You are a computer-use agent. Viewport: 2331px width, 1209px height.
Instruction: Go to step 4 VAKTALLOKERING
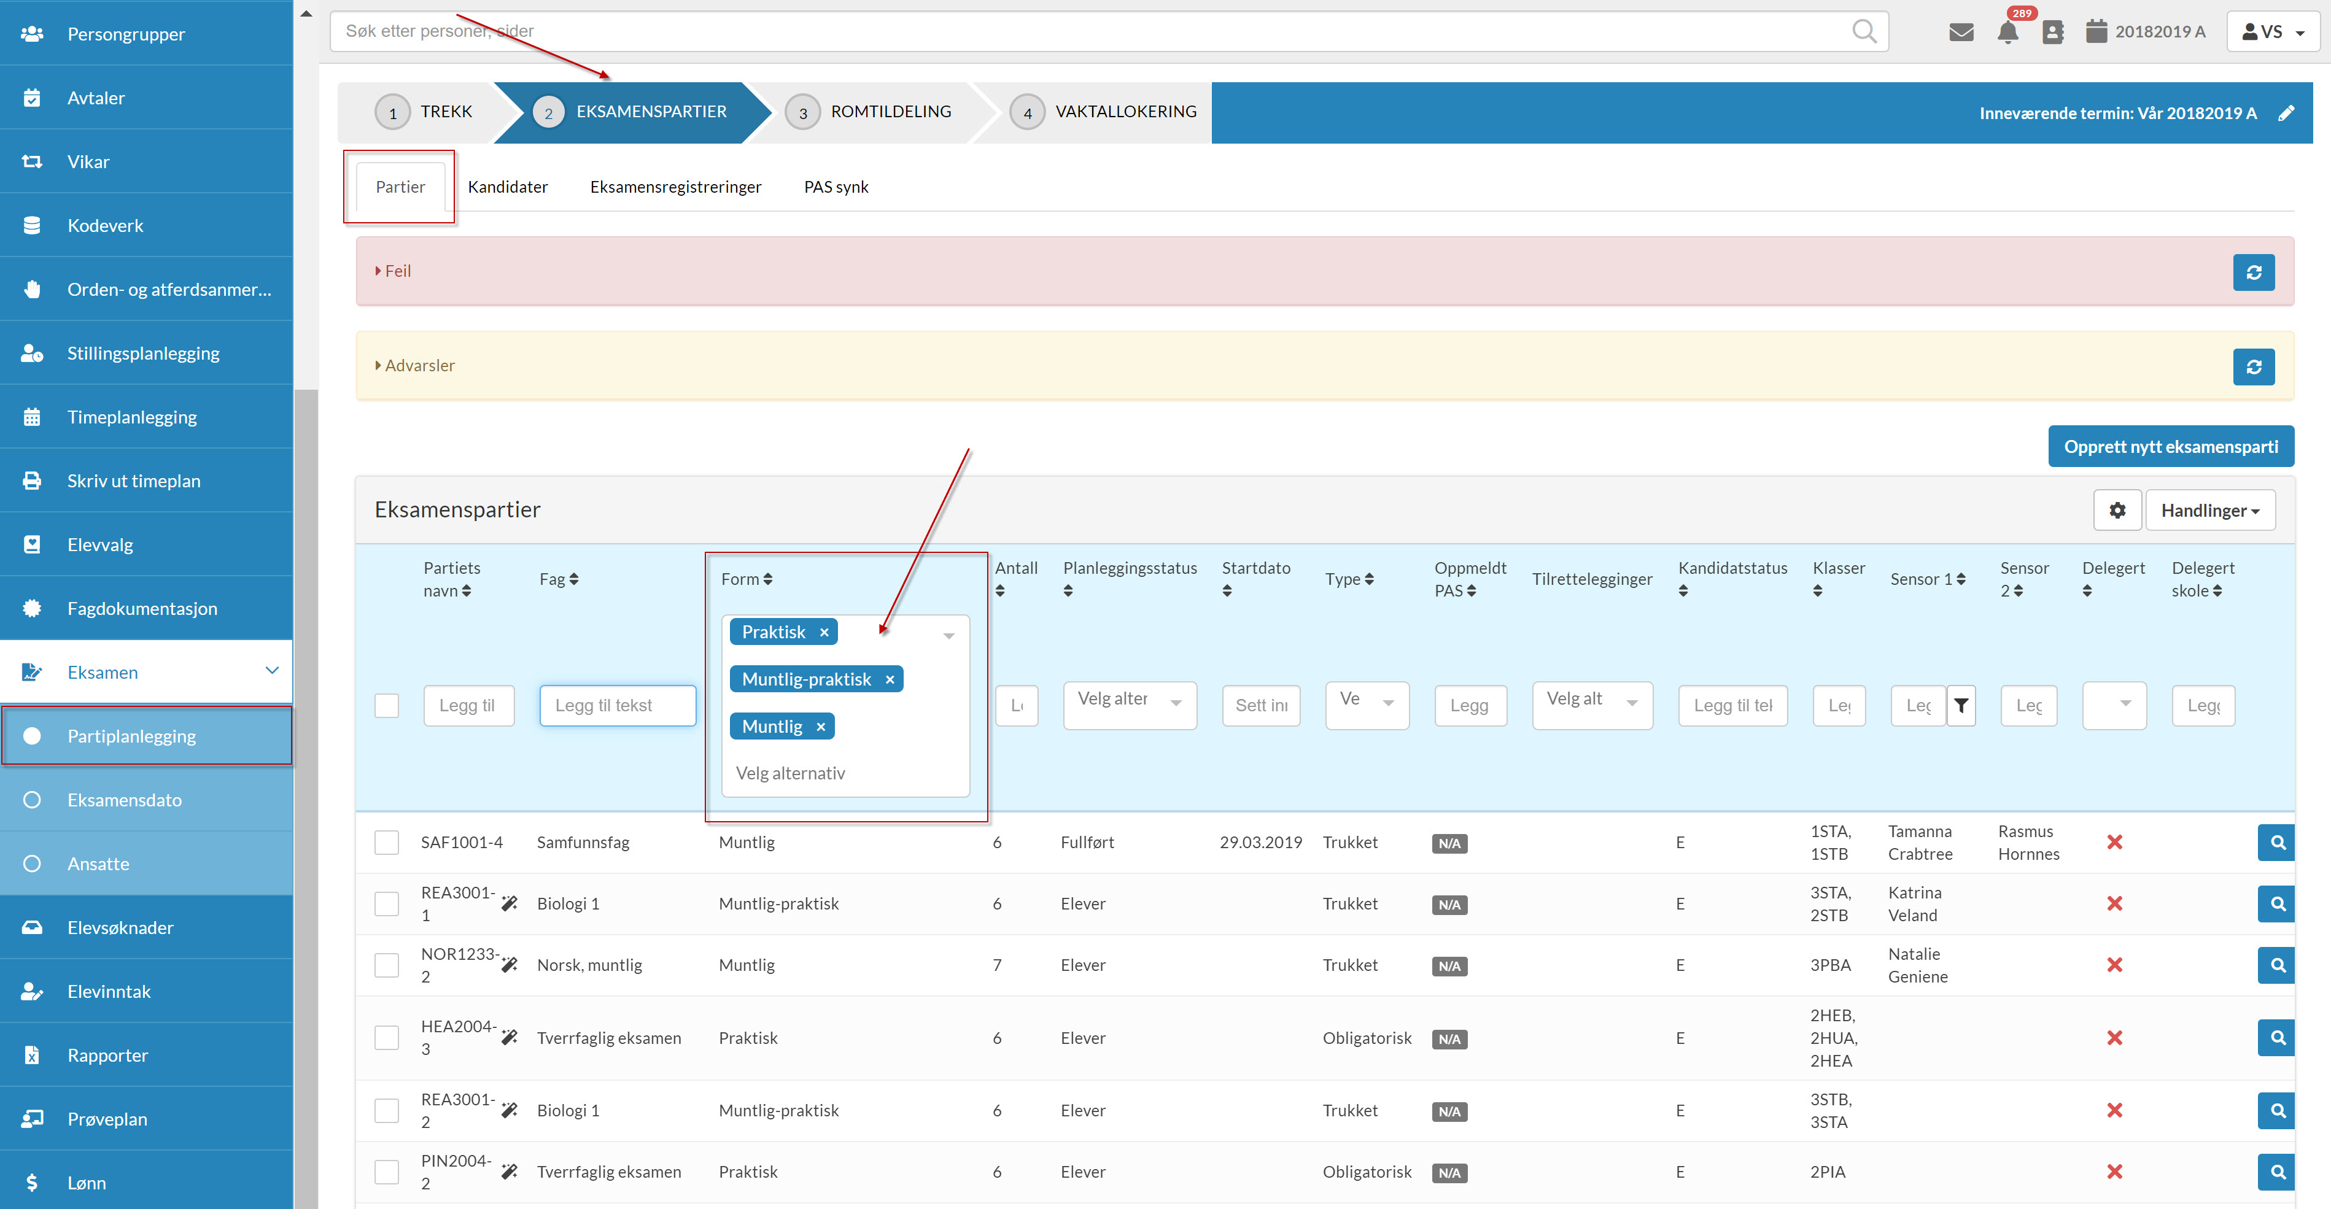1103,112
